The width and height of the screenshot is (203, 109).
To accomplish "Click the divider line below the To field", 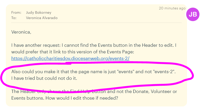I will pos(96,23).
